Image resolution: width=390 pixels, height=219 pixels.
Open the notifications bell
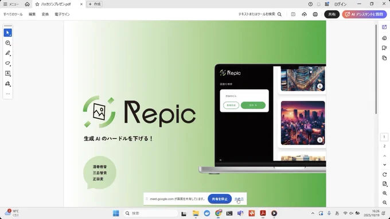tap(319, 4)
